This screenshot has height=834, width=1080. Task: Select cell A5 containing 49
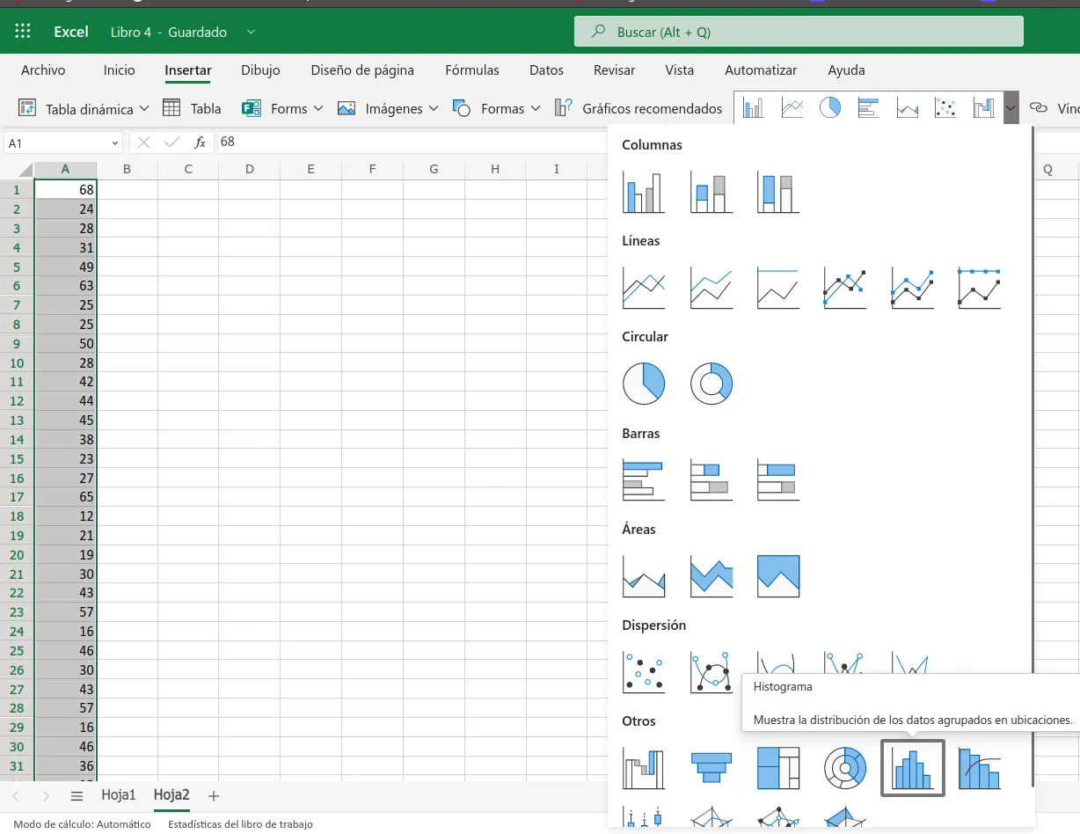click(65, 267)
